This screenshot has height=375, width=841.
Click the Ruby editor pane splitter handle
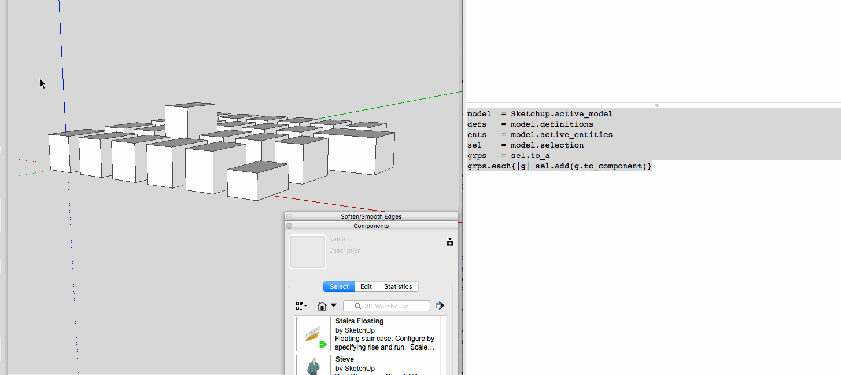click(656, 105)
